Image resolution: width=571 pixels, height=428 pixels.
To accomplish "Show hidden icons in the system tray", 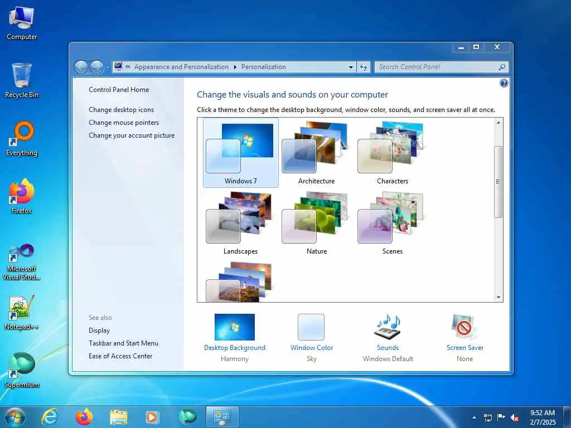I will pos(474,417).
